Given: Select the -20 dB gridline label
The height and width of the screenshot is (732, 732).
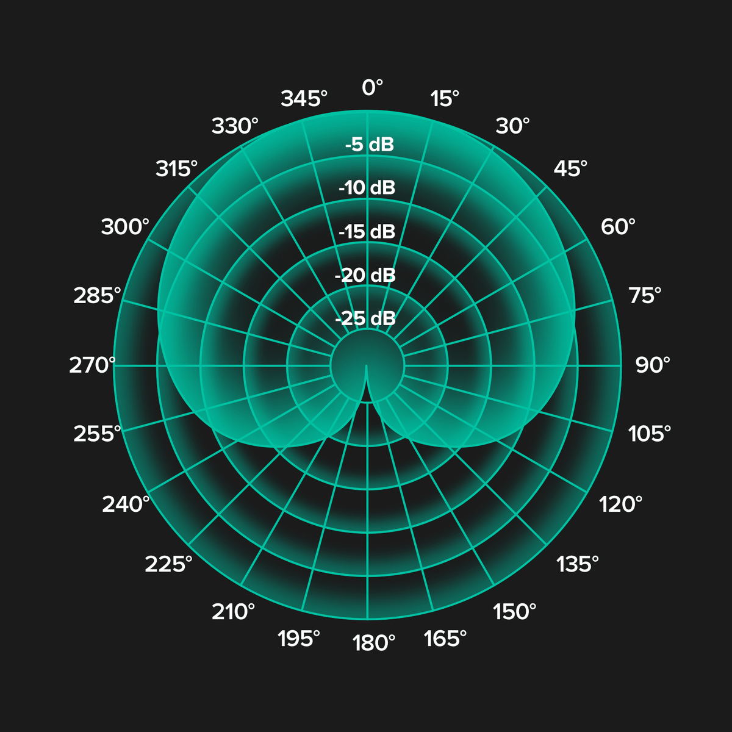Looking at the screenshot, I should point(367,274).
